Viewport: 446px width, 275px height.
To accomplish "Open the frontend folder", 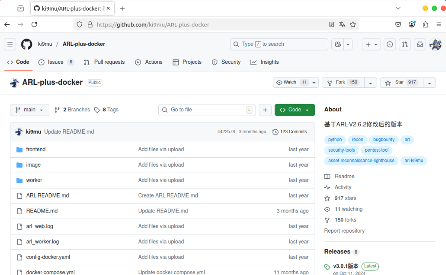I will point(36,149).
